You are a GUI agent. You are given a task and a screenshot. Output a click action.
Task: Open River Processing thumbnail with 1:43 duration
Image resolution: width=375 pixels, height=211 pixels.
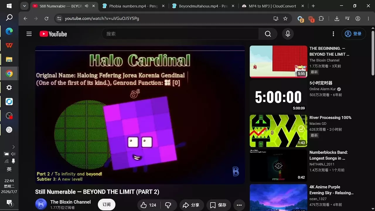point(278,131)
